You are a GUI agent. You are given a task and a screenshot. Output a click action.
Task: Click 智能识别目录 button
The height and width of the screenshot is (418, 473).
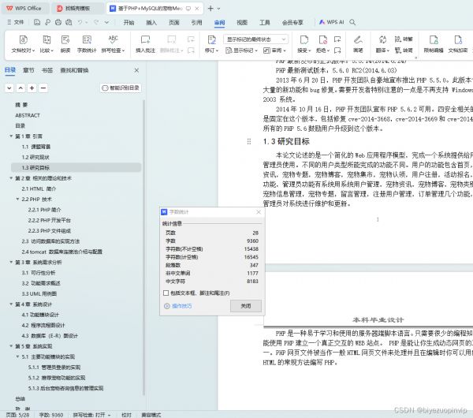coord(121,88)
